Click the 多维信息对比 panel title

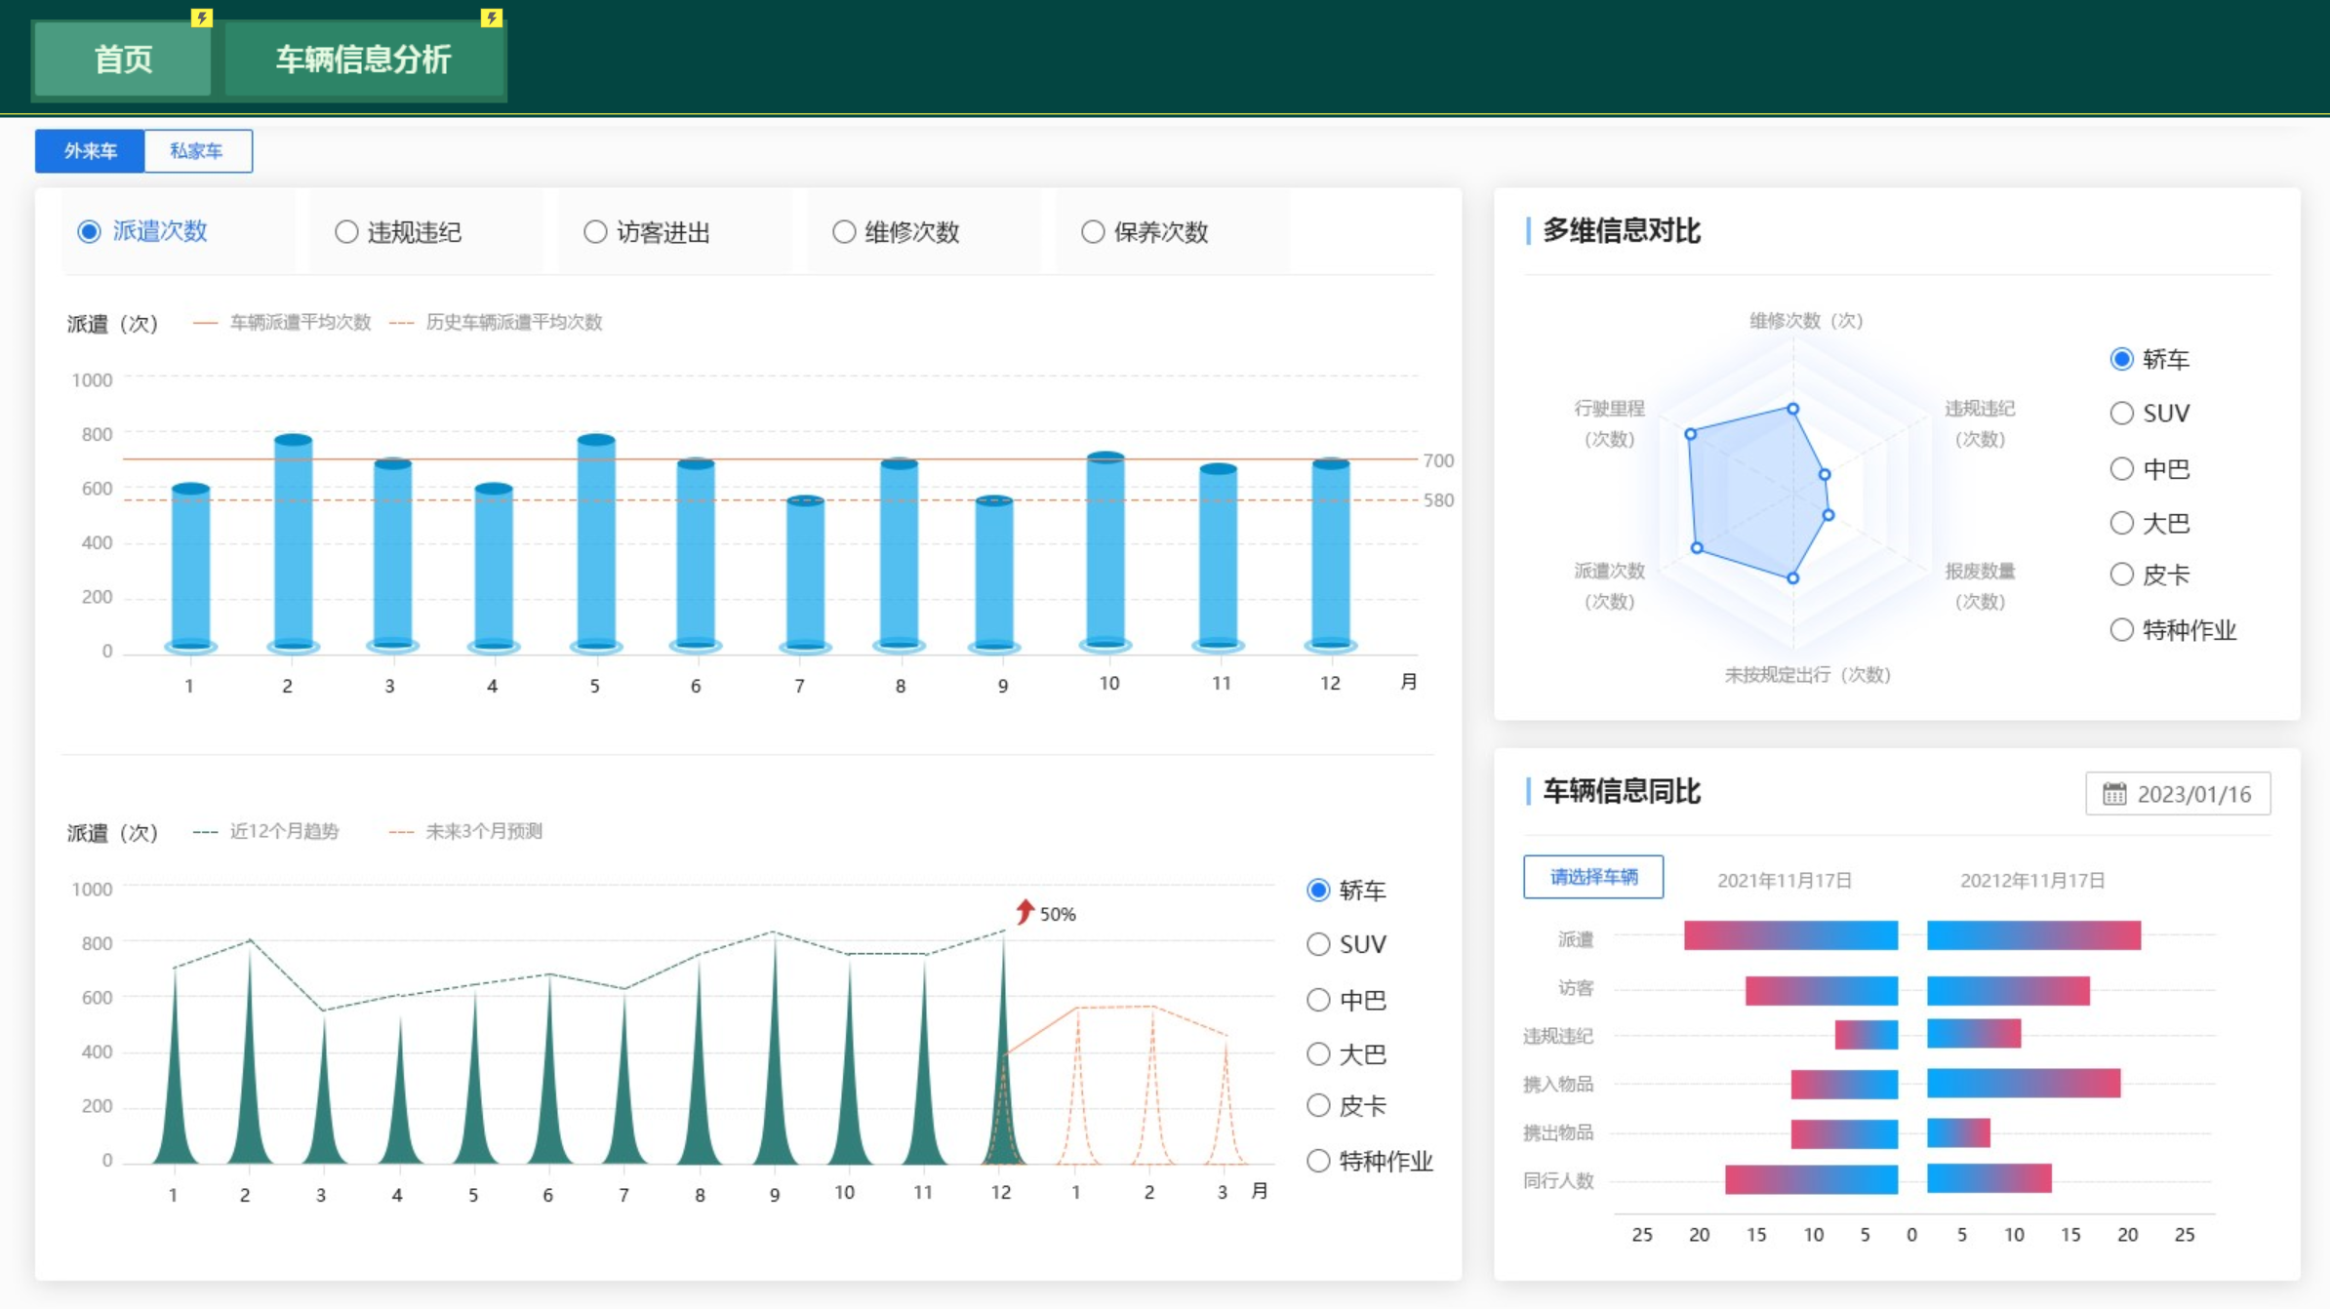pyautogui.click(x=1622, y=231)
